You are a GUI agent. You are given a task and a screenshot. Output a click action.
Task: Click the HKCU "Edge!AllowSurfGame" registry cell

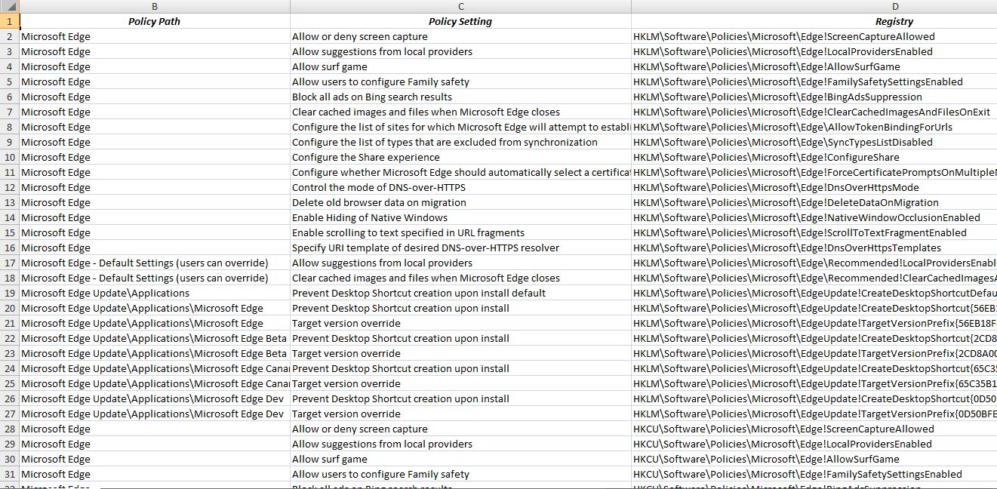tap(814, 459)
